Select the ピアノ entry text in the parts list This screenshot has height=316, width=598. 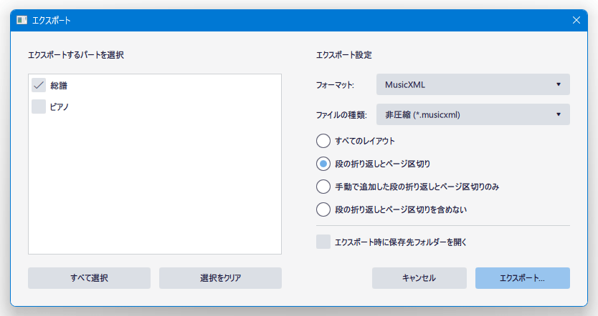click(59, 107)
